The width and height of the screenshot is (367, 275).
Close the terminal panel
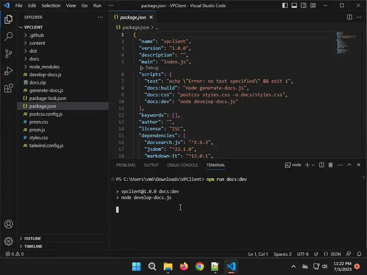pos(358,165)
